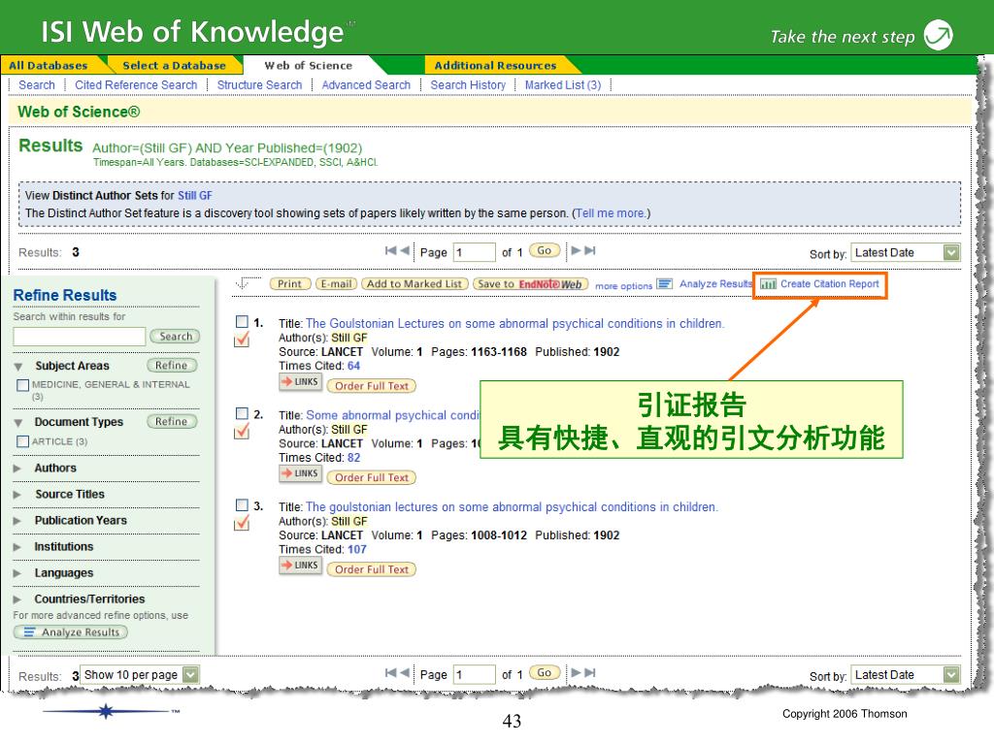Click Analyze Results button in the sidebar
Screen dimensions: 994x745
(71, 632)
